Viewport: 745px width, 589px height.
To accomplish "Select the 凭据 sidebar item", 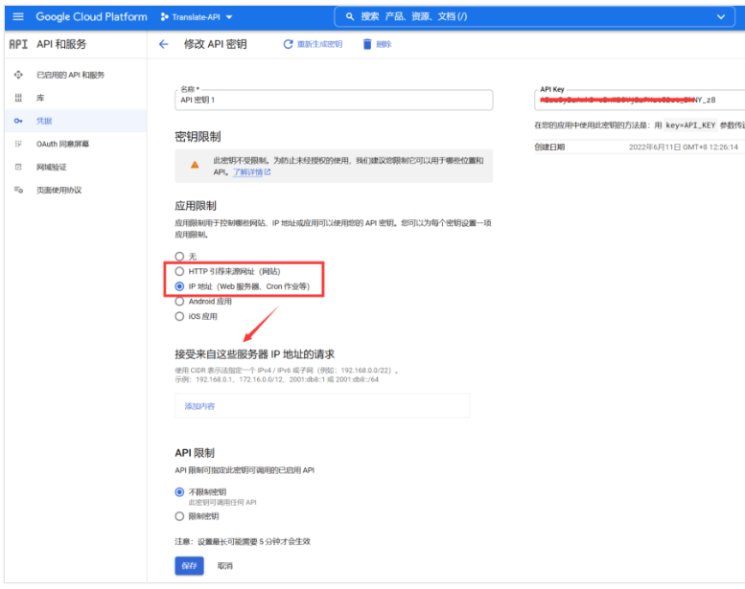I will pyautogui.click(x=76, y=121).
